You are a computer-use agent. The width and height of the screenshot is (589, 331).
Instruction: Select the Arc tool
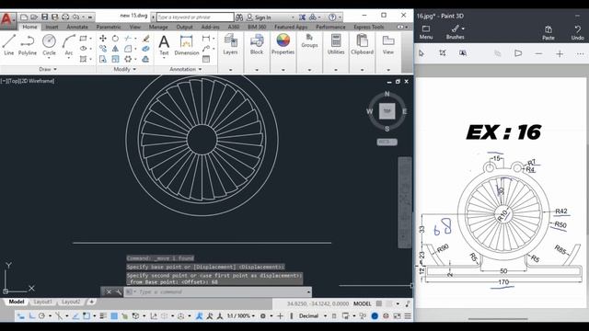pos(69,45)
